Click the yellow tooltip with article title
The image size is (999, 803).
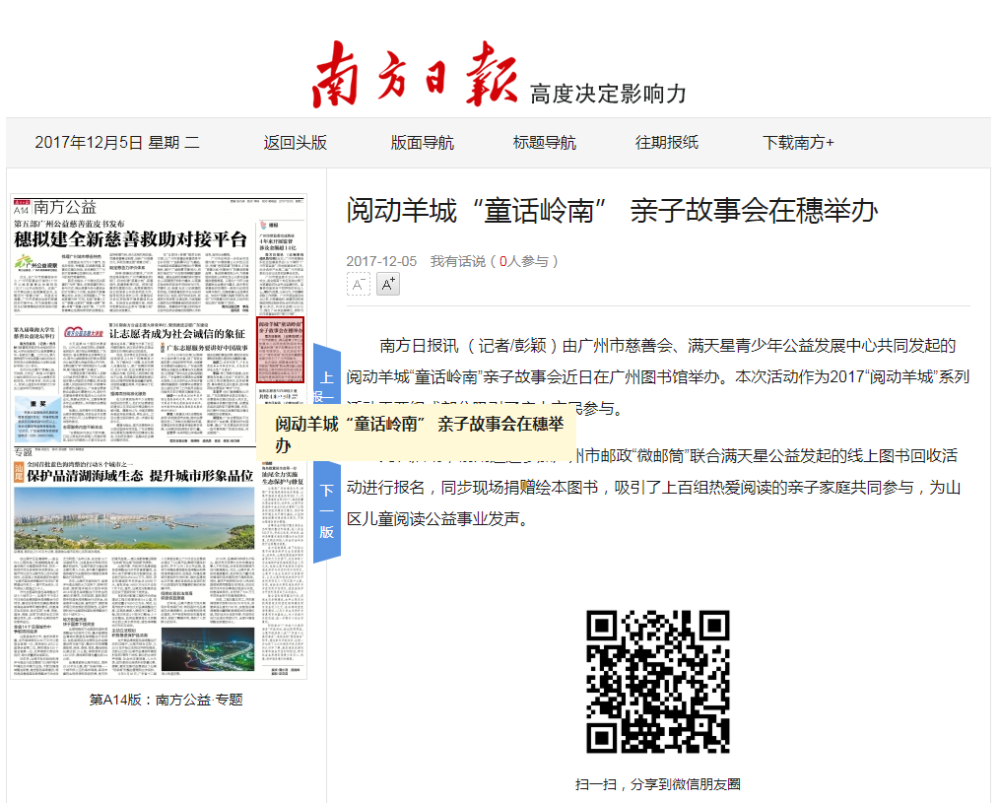[417, 433]
